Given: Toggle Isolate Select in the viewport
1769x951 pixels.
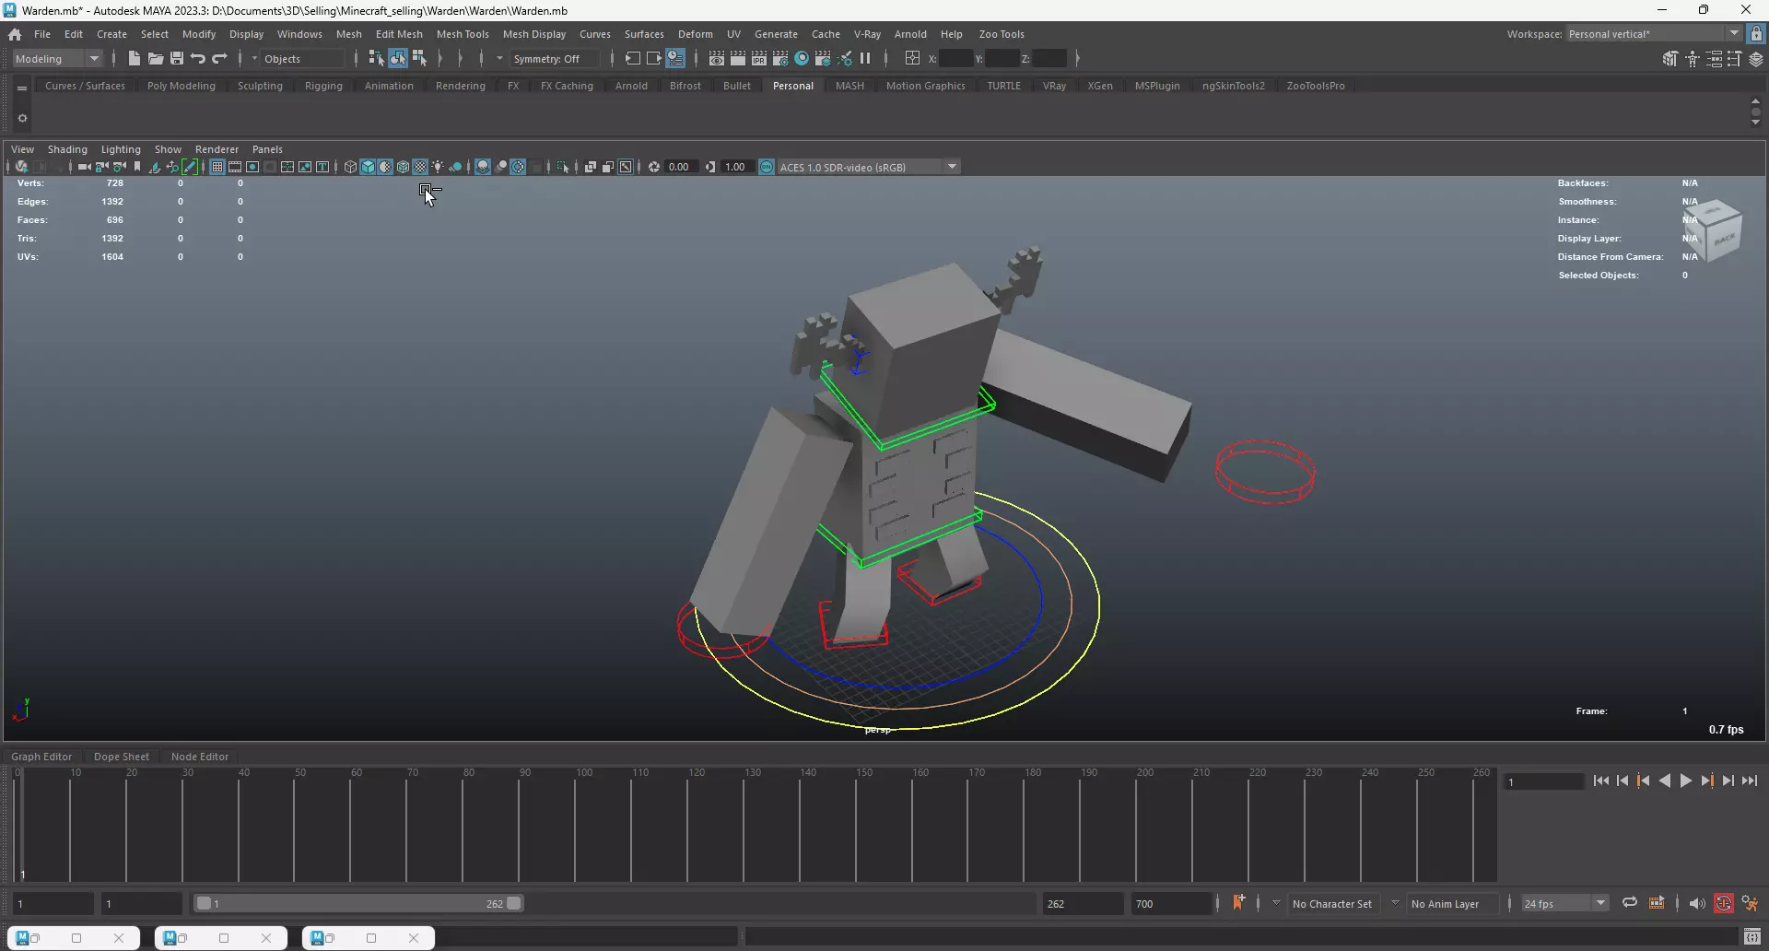Looking at the screenshot, I should [x=563, y=167].
